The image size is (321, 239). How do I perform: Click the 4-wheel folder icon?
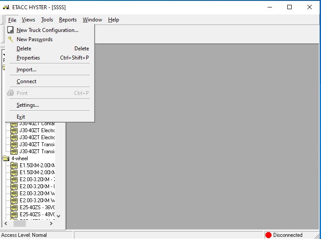pyautogui.click(x=6, y=158)
